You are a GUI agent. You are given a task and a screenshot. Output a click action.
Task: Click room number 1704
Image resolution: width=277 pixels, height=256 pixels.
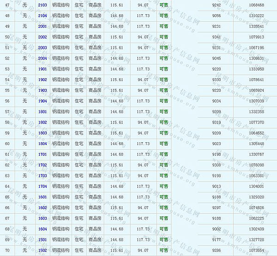coord(42,186)
